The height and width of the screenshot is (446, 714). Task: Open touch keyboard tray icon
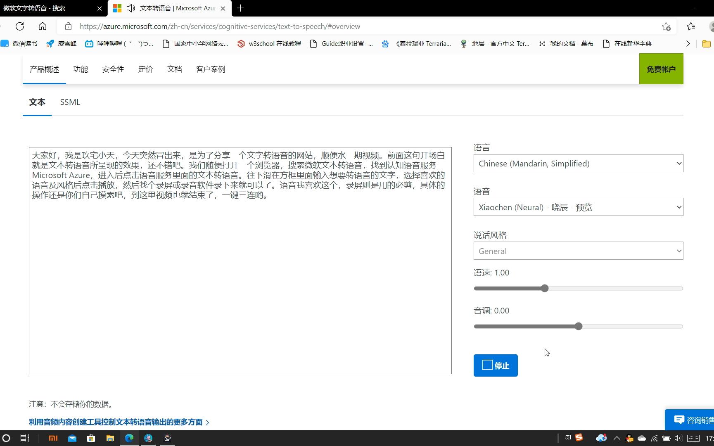point(693,438)
